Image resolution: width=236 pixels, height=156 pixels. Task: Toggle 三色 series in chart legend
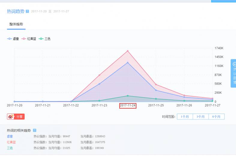(x=45, y=39)
